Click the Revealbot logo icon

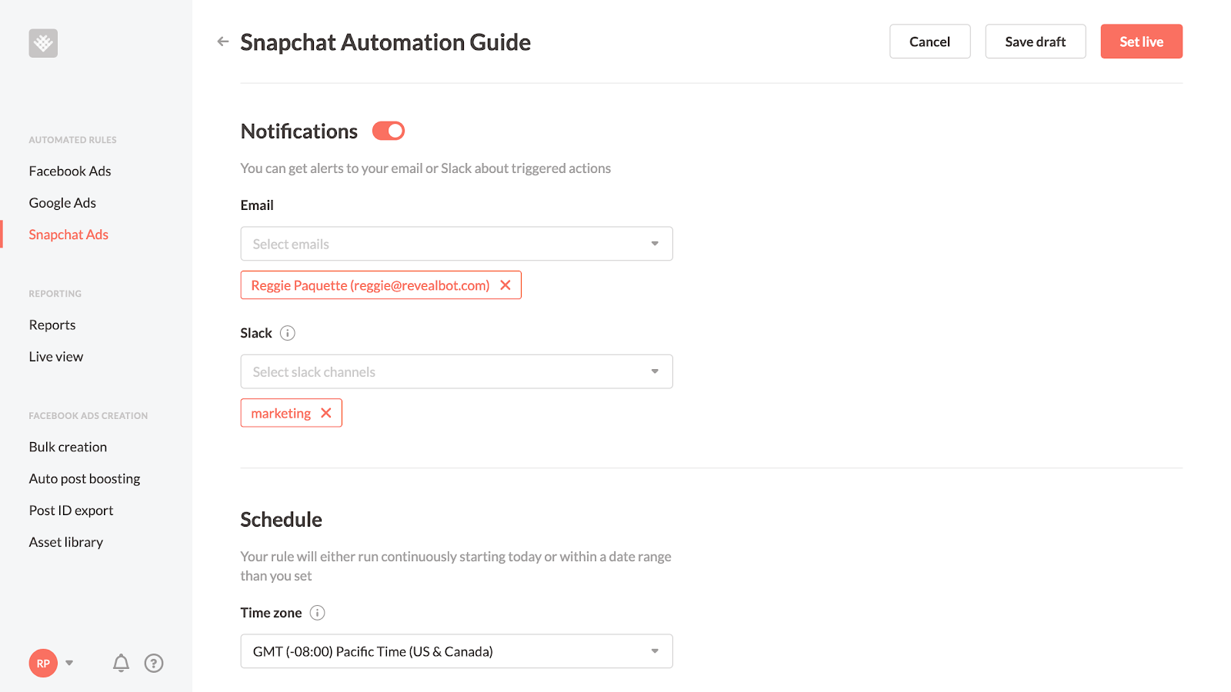[x=43, y=43]
